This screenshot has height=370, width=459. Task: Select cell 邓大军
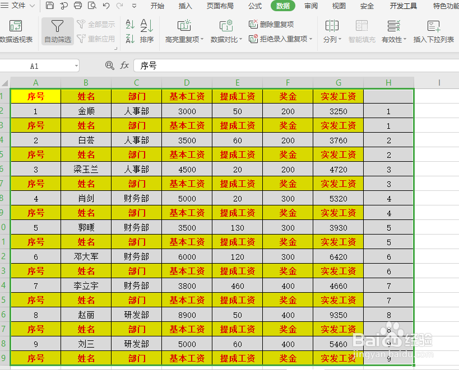click(86, 256)
